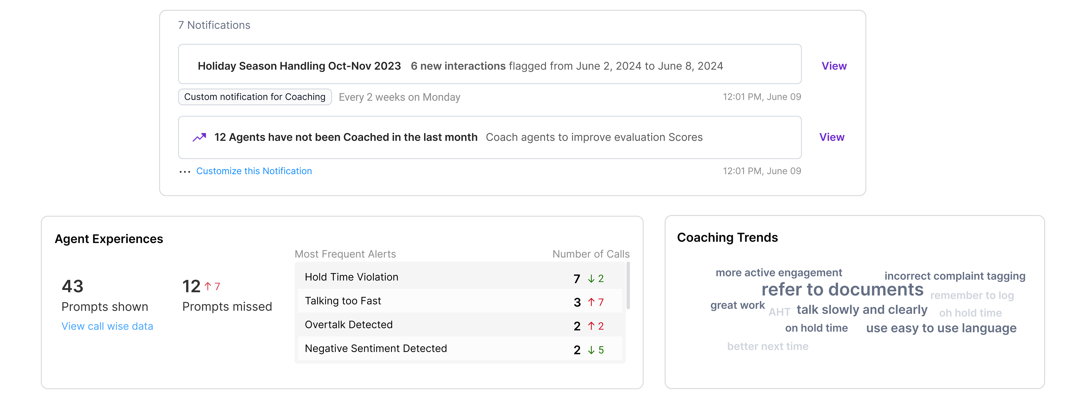Click green down arrow in Hold Time Violation row

click(x=591, y=279)
